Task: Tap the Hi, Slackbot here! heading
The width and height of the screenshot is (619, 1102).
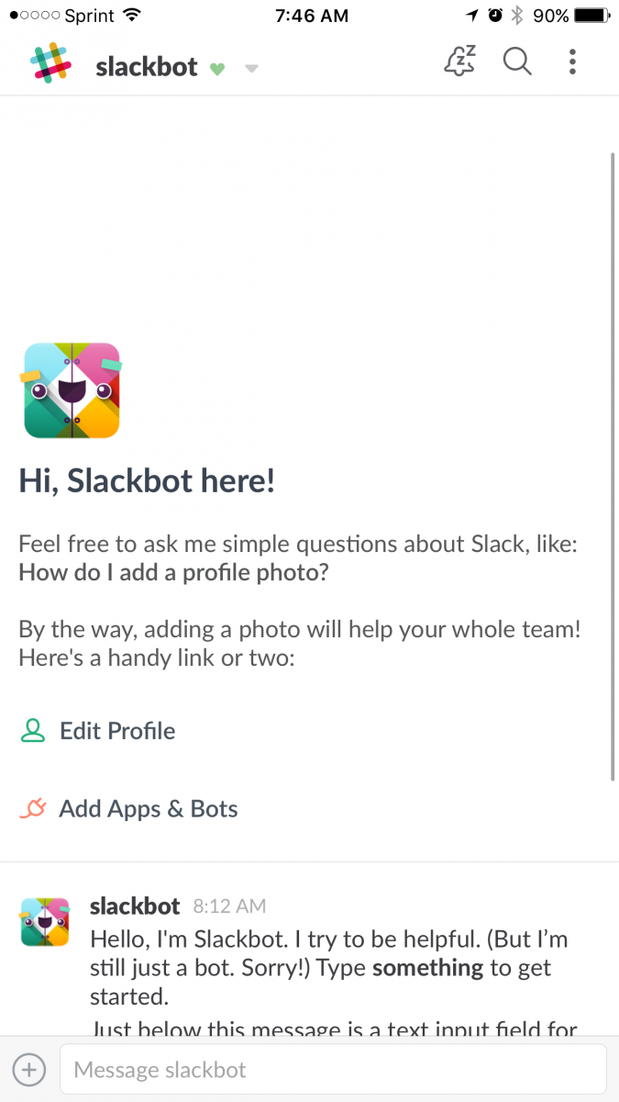Action: (147, 481)
